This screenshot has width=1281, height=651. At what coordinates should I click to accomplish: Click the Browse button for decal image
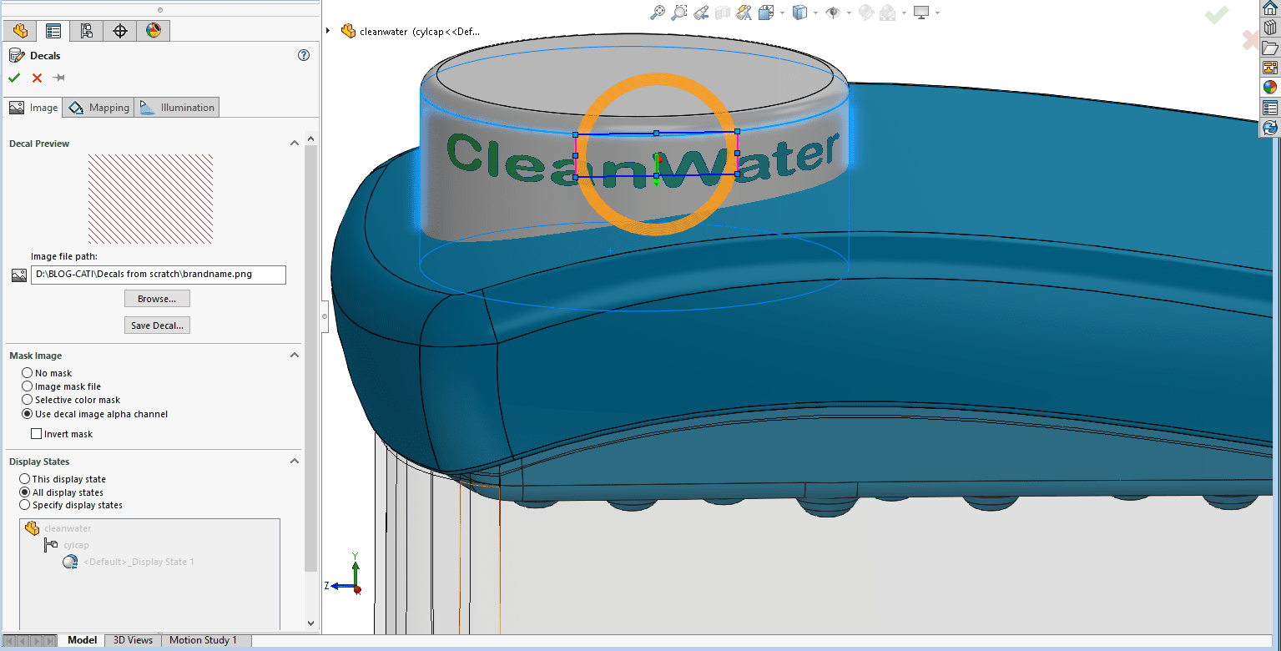pyautogui.click(x=157, y=298)
